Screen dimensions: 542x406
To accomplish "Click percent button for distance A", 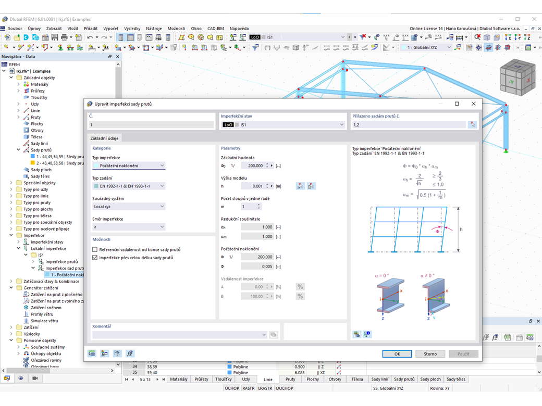I will click(x=300, y=287).
